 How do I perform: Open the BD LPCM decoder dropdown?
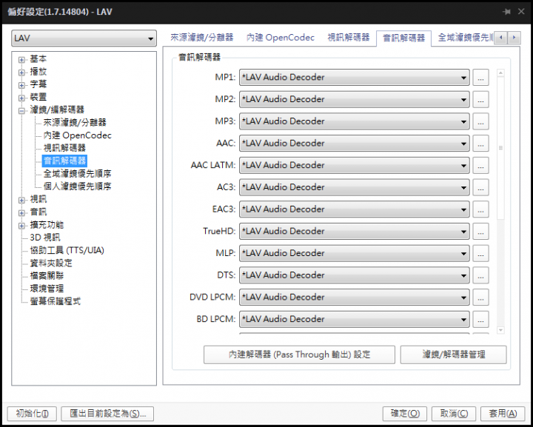point(354,319)
